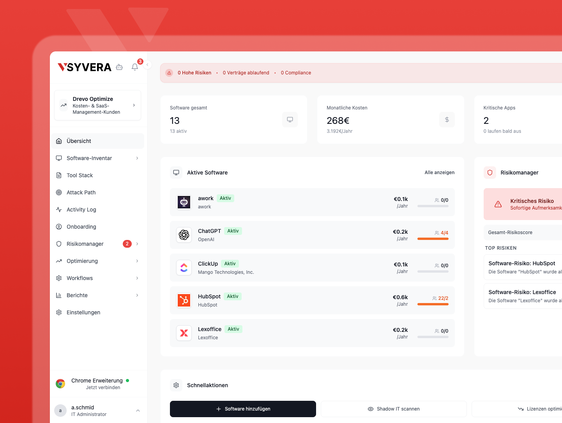Open Activity Log page
This screenshot has width=562, height=423.
click(x=97, y=210)
